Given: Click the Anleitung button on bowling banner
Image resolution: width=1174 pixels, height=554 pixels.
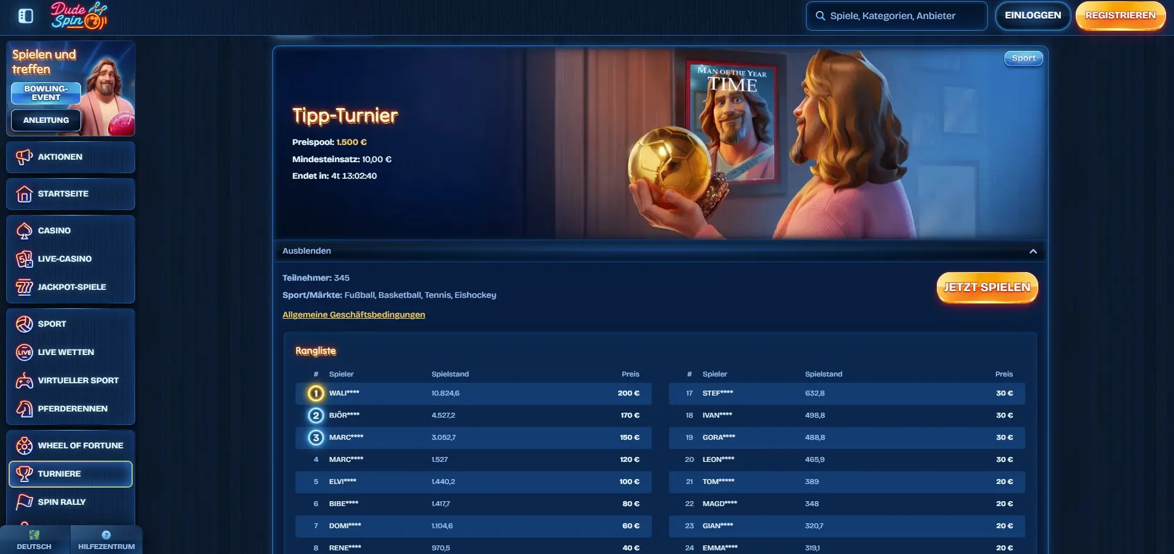Looking at the screenshot, I should [x=46, y=120].
